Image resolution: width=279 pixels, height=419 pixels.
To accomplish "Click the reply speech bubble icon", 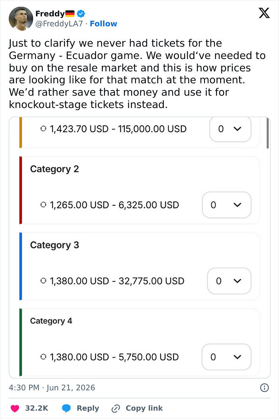I will tap(66, 408).
